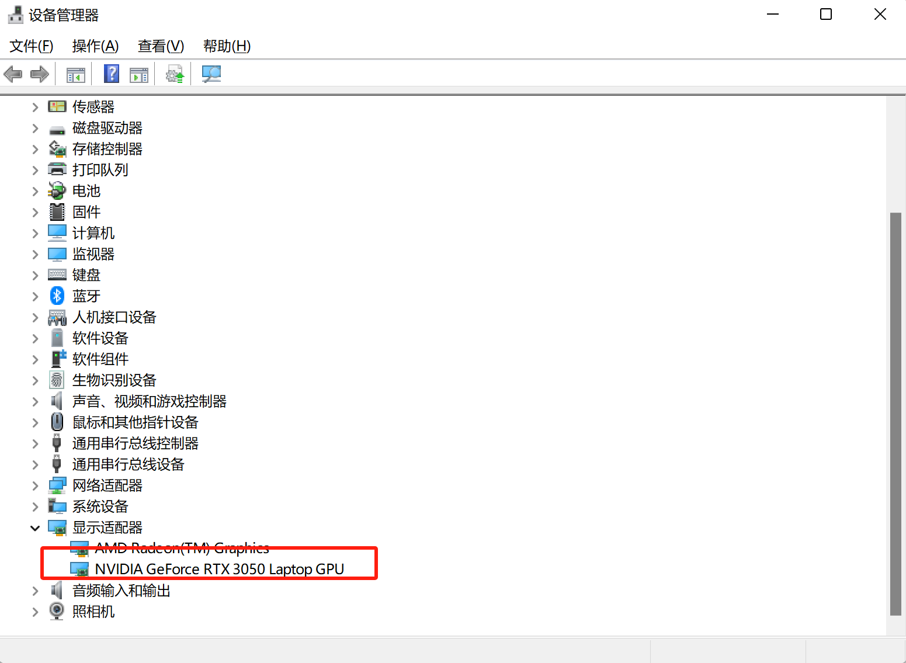
Task: Select AMD Radeon(TM) Graphics device
Action: point(182,548)
